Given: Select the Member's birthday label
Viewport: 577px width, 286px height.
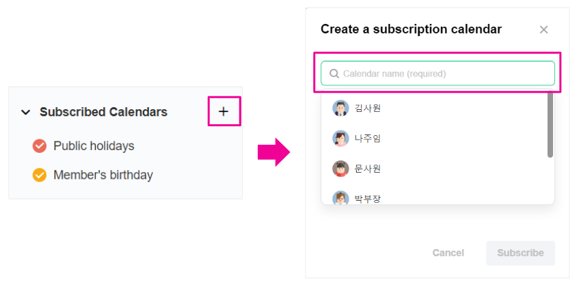Looking at the screenshot, I should [x=103, y=175].
